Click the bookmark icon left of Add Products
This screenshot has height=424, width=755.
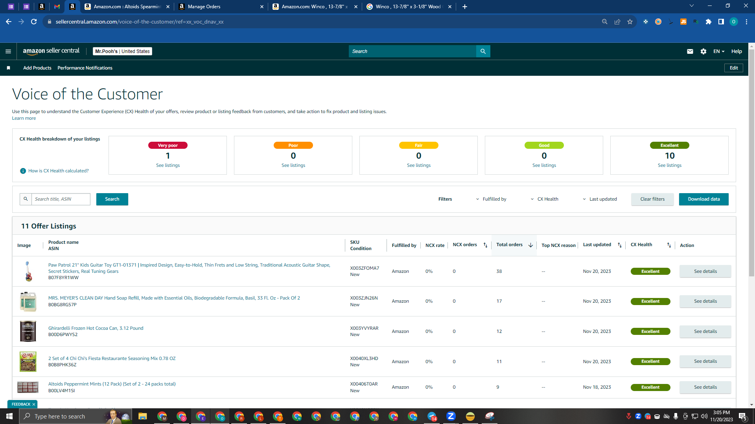coord(8,68)
